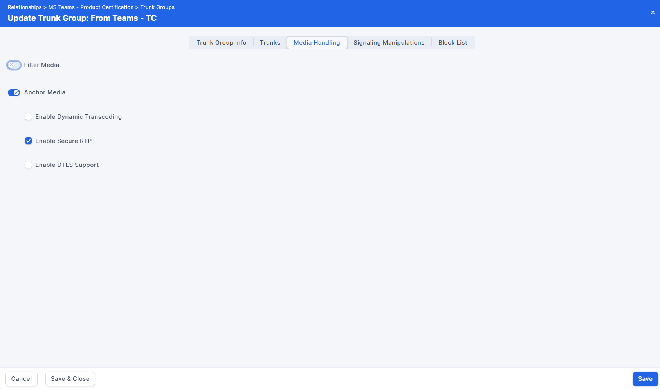This screenshot has height=389, width=660.
Task: Check Enable DTLS Support
Action: (x=28, y=165)
